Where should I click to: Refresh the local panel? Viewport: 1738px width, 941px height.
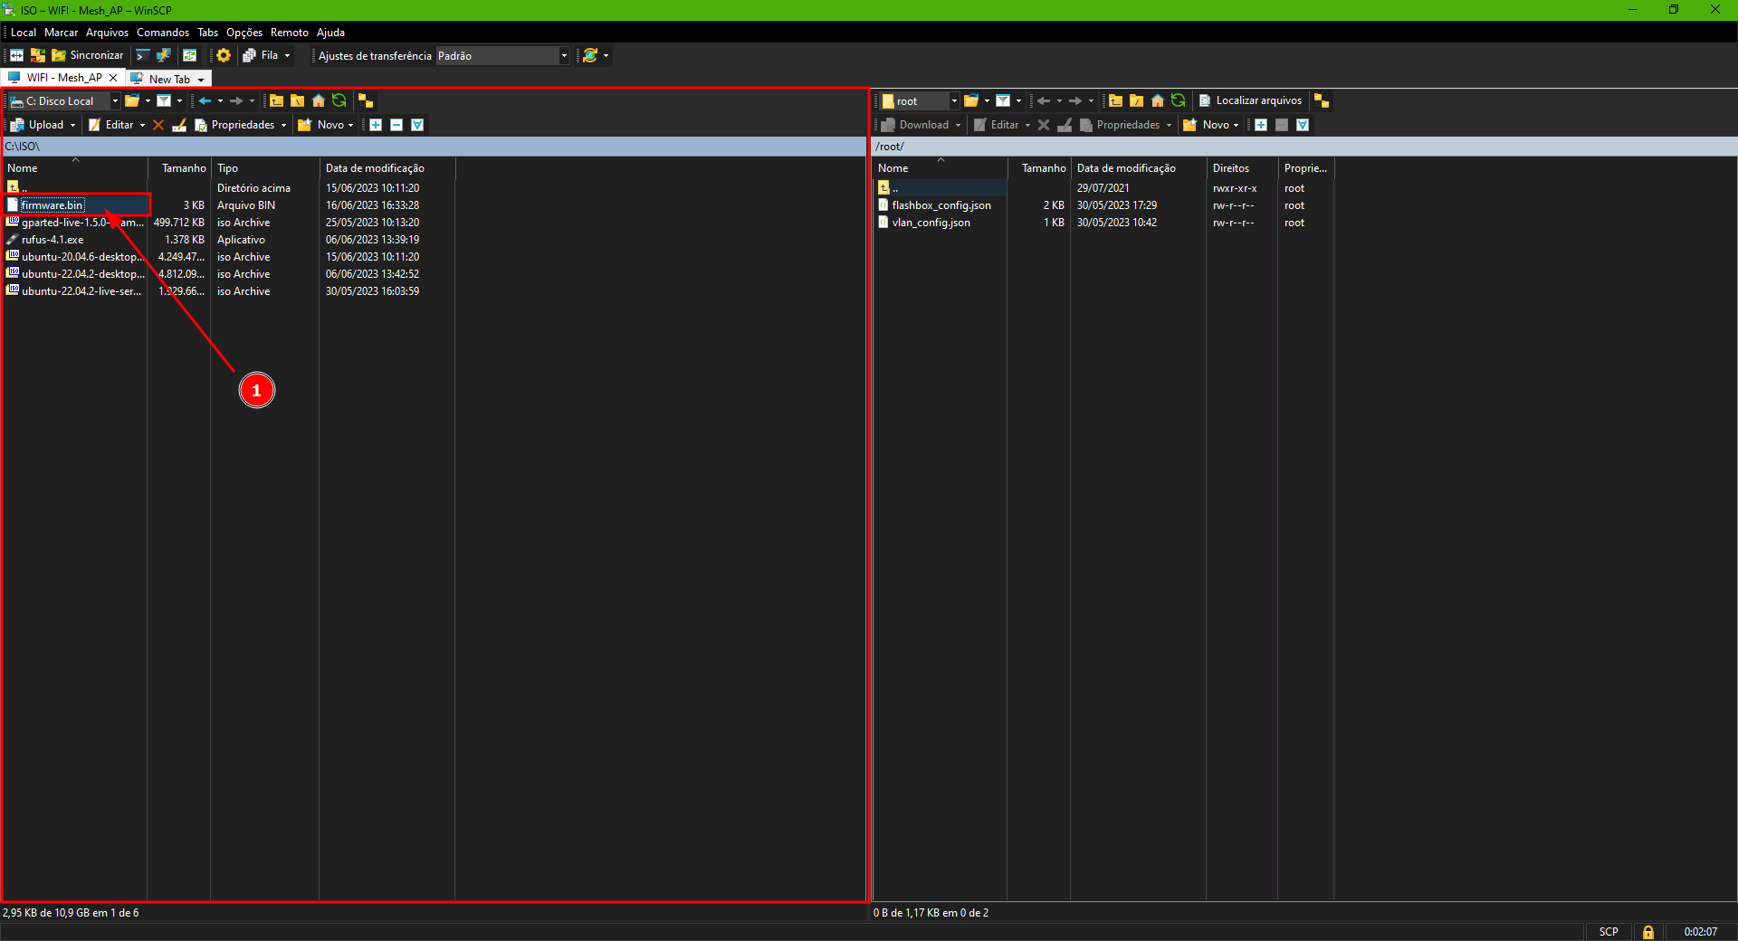point(339,100)
